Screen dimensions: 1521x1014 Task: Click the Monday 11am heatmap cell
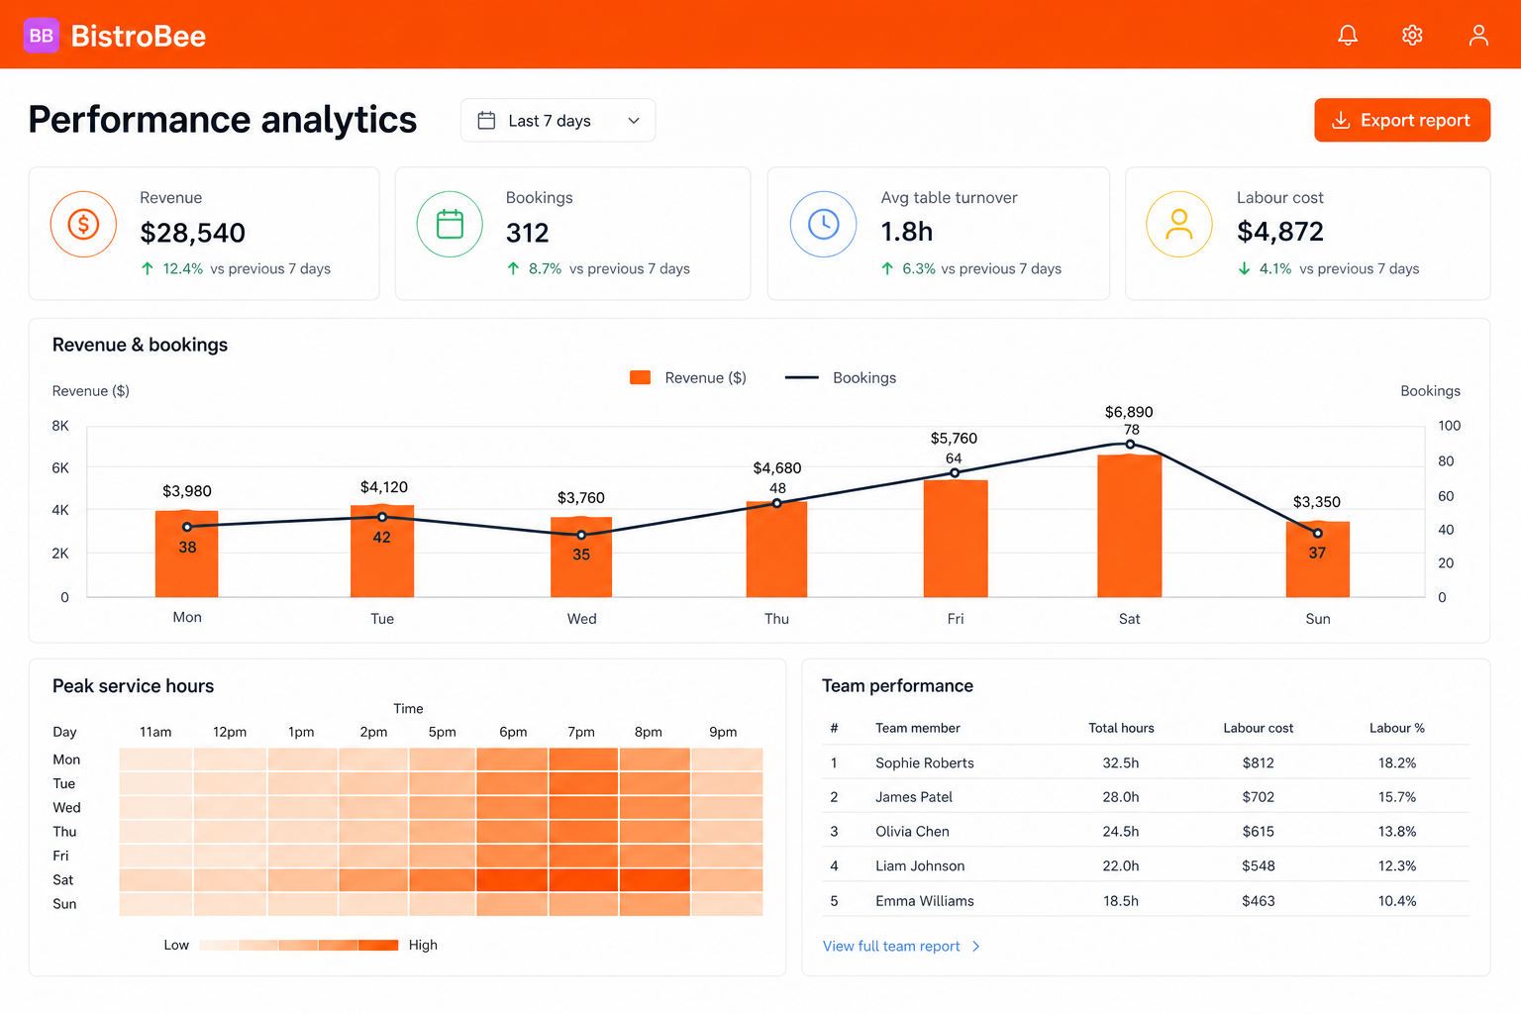tap(155, 760)
